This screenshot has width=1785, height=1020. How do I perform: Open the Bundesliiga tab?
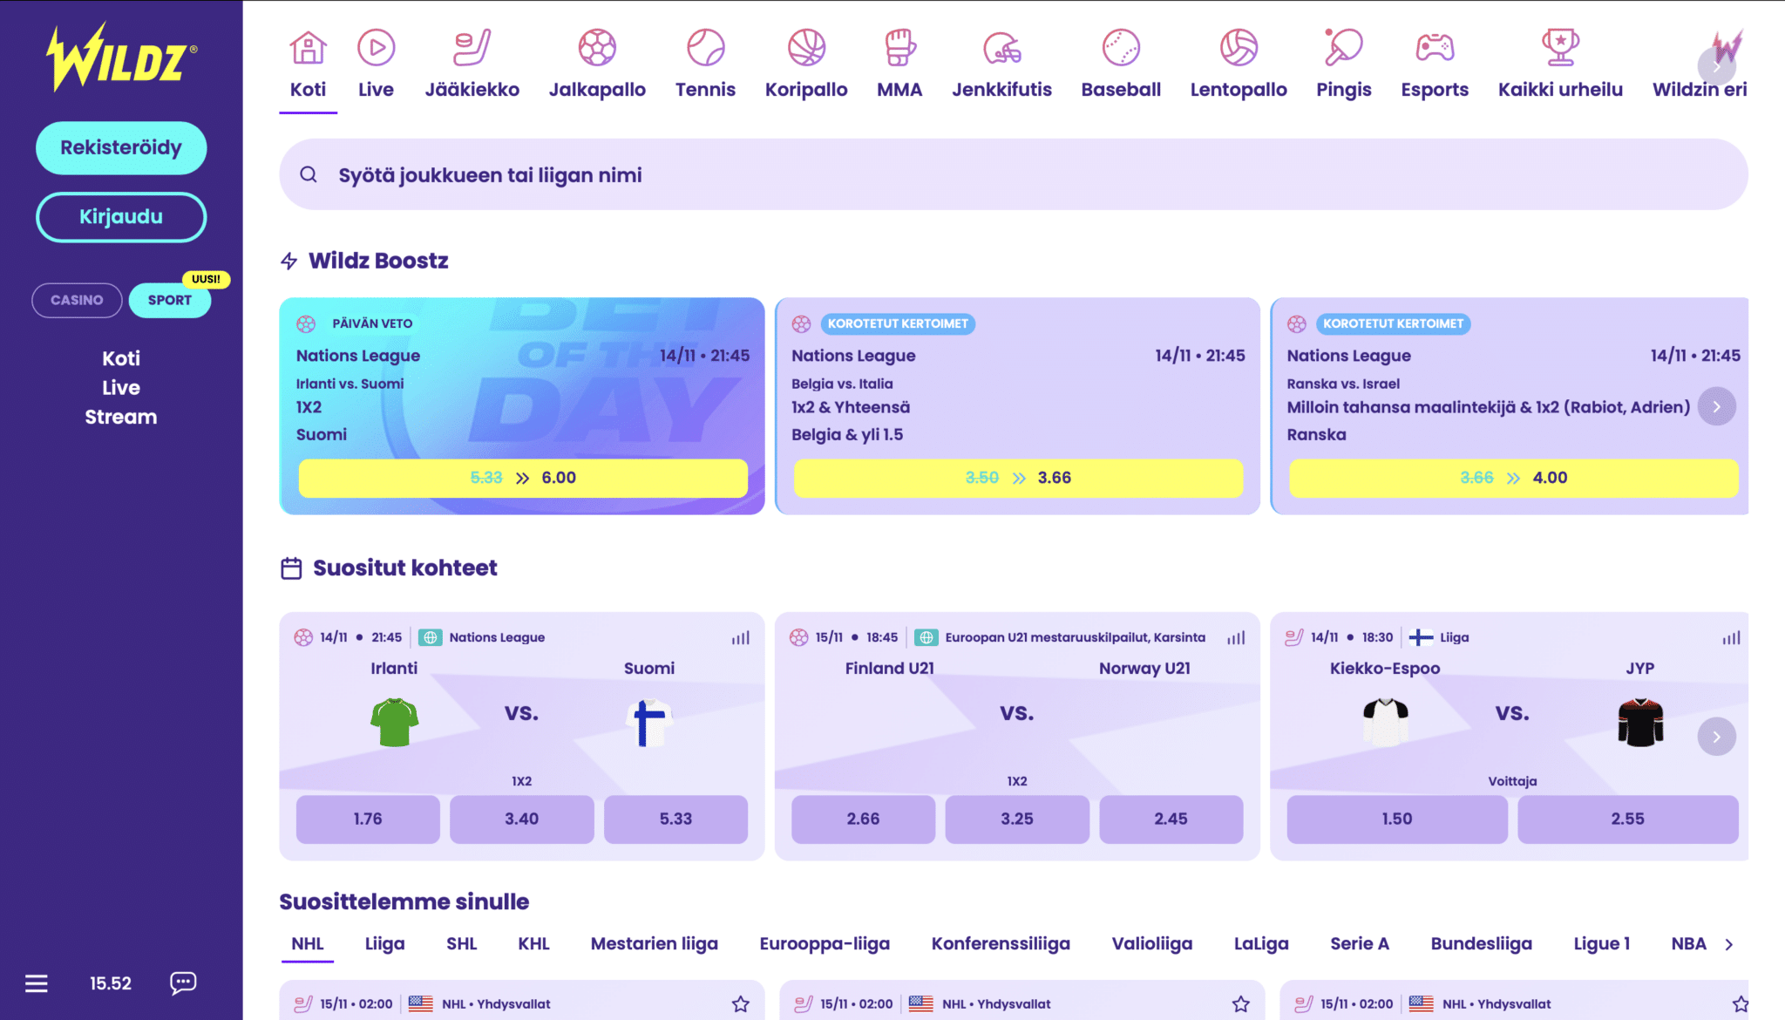click(x=1481, y=943)
